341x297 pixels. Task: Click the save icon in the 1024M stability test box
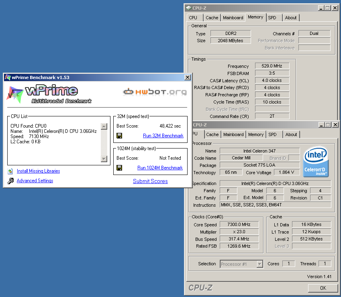tap(119, 168)
